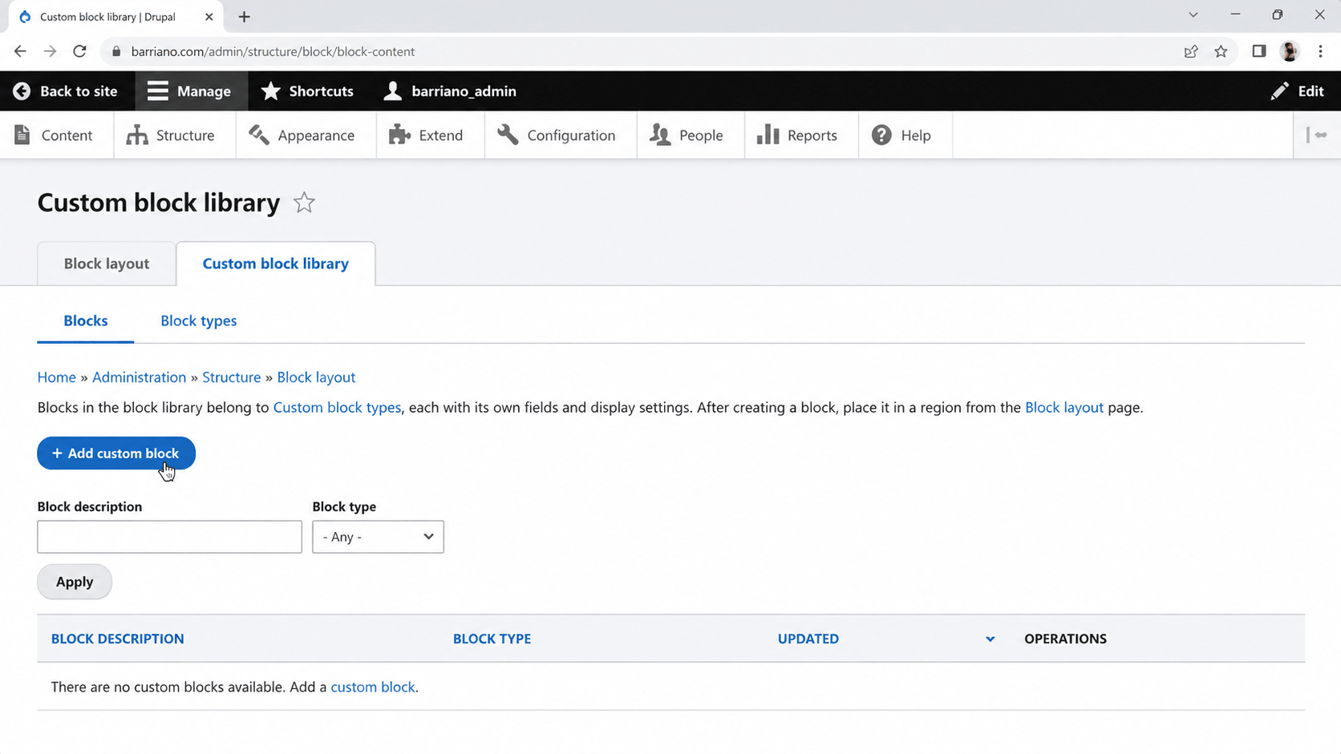Open the Chrome profile avatar
The width and height of the screenshot is (1341, 754).
click(1290, 51)
